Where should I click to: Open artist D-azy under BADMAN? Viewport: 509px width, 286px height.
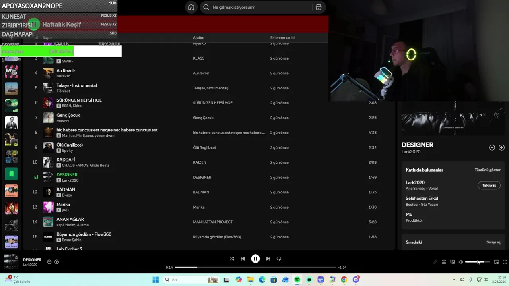coord(67,195)
